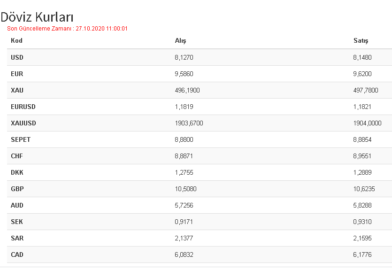Select the EUR currency code
This screenshot has height=270, width=392.
(x=17, y=74)
